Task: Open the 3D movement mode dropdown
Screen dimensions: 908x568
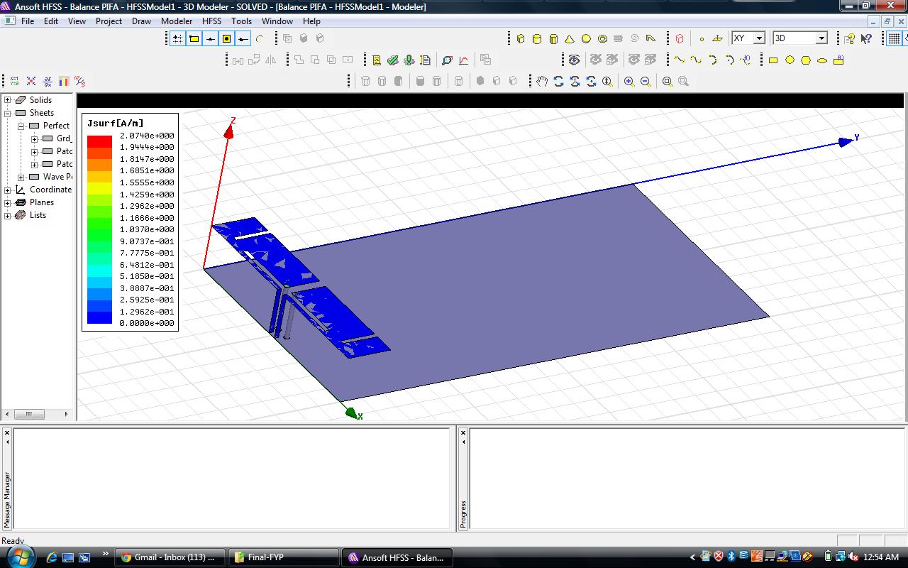Action: coord(821,38)
